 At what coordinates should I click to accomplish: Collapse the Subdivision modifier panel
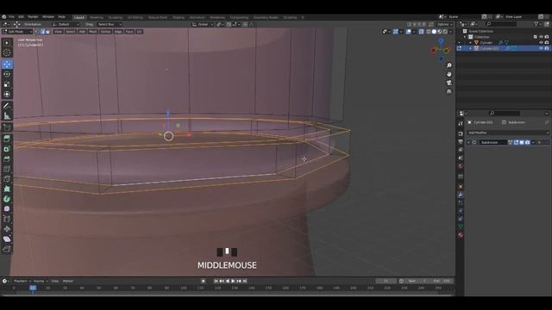pos(468,142)
